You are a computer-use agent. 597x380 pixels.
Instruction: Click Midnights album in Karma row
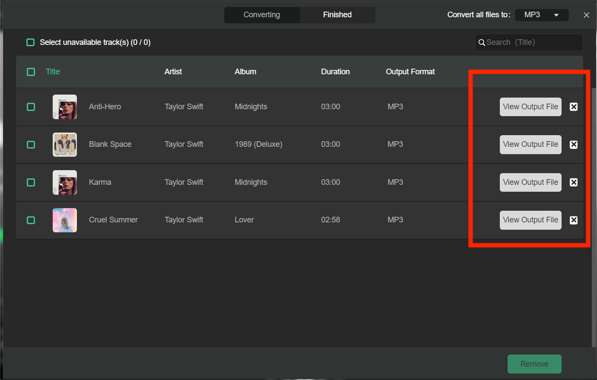click(251, 182)
